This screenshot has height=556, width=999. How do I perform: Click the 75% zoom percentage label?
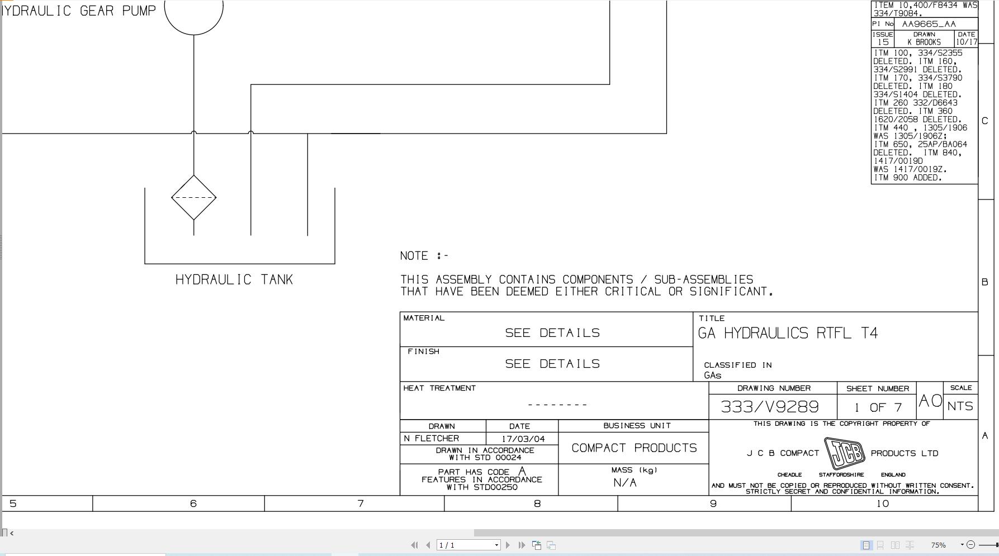[x=938, y=544]
